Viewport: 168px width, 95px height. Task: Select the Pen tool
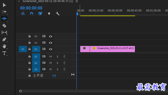(4, 39)
